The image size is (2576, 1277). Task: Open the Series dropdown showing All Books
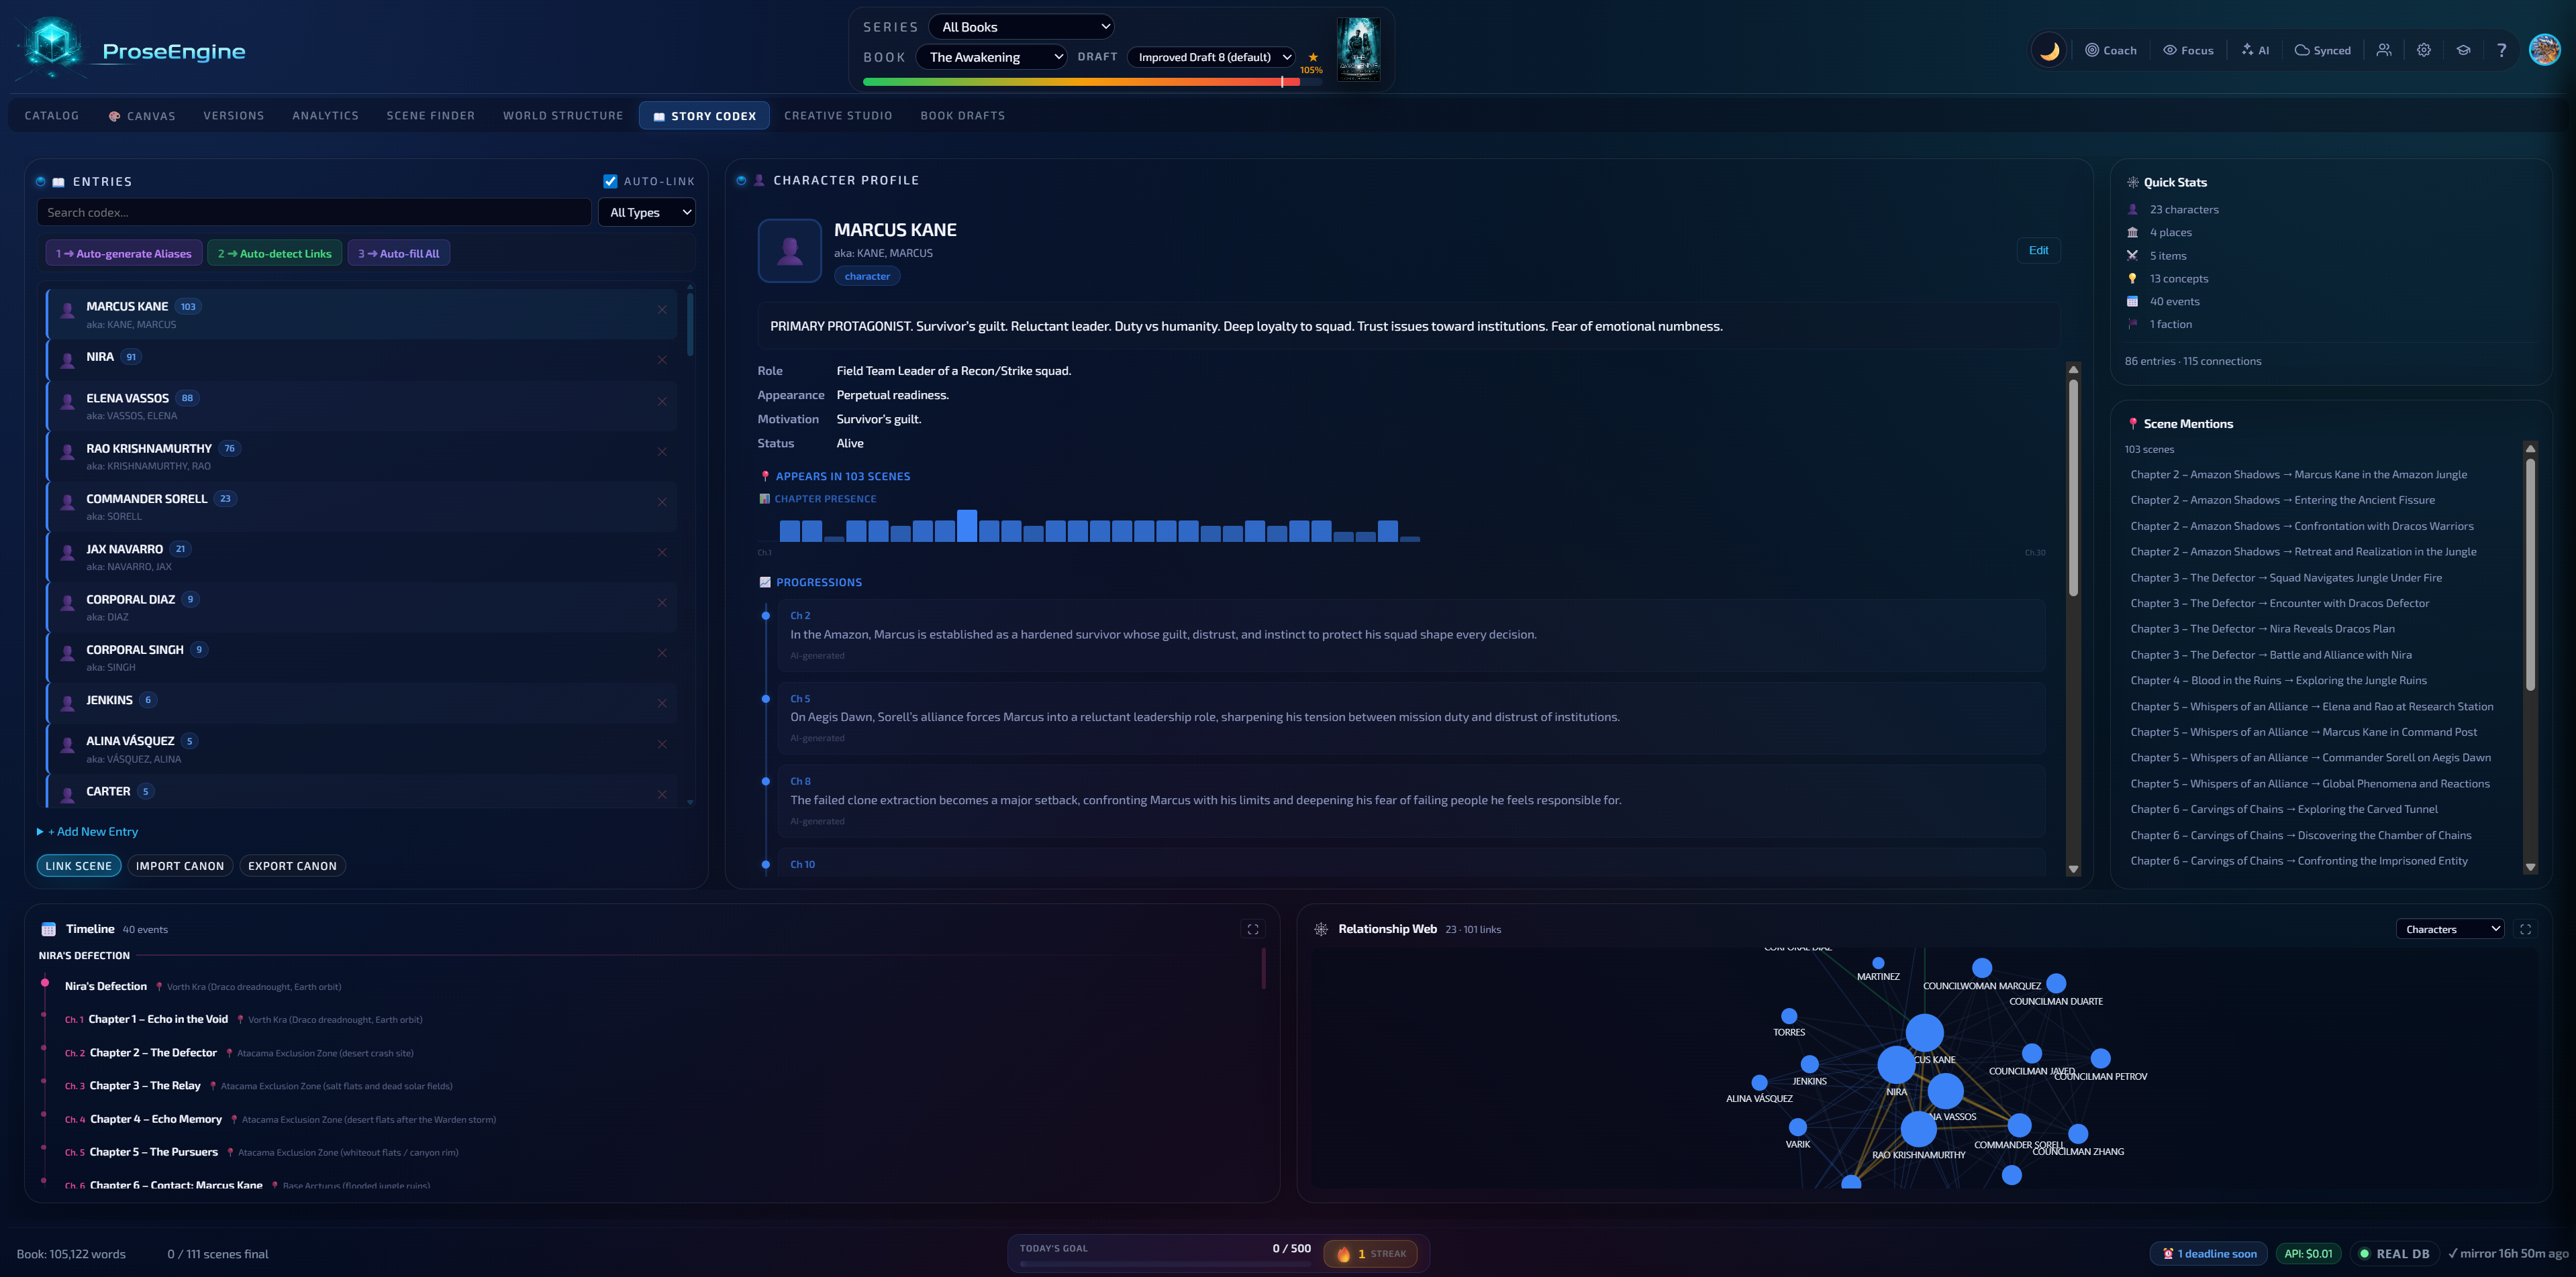(1021, 26)
